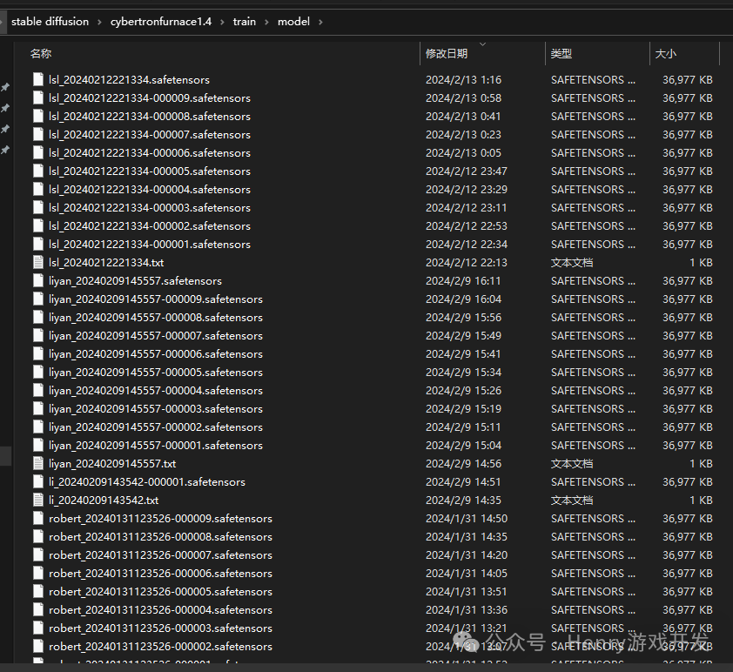Image resolution: width=733 pixels, height=672 pixels.
Task: Click third pin icon in navigation pane
Action: pyautogui.click(x=5, y=129)
